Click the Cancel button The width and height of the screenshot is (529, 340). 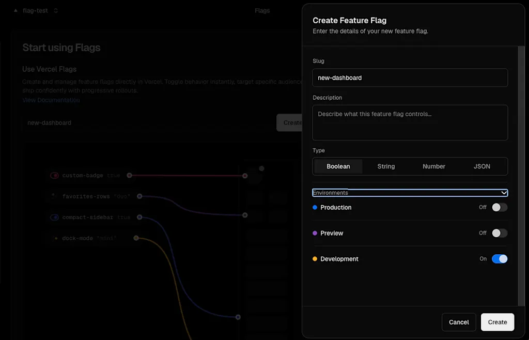click(459, 322)
